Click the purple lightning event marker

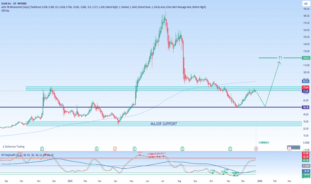[x=256, y=148]
